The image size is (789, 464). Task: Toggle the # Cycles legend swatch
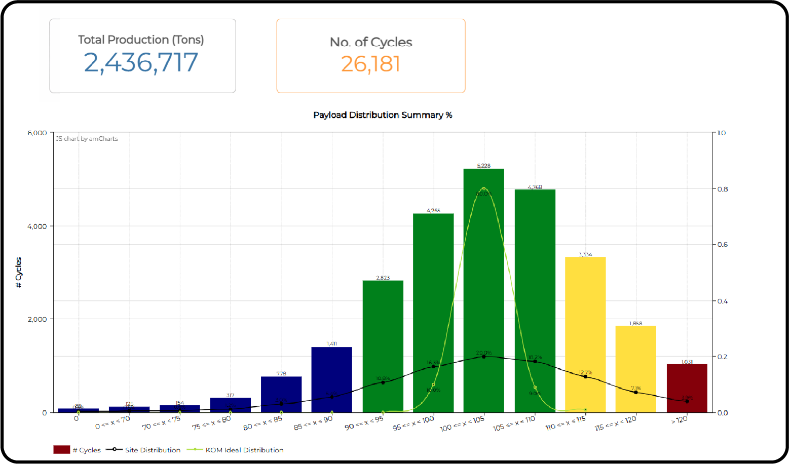61,449
